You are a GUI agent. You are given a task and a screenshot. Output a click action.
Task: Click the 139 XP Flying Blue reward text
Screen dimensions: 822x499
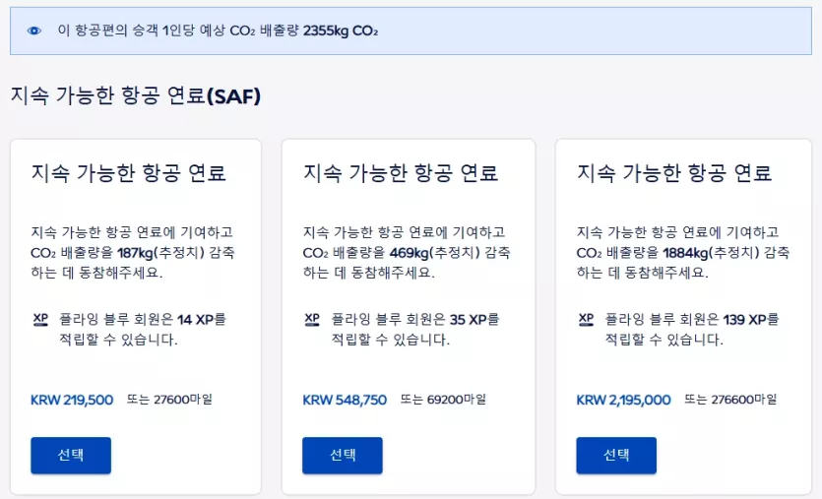point(692,330)
